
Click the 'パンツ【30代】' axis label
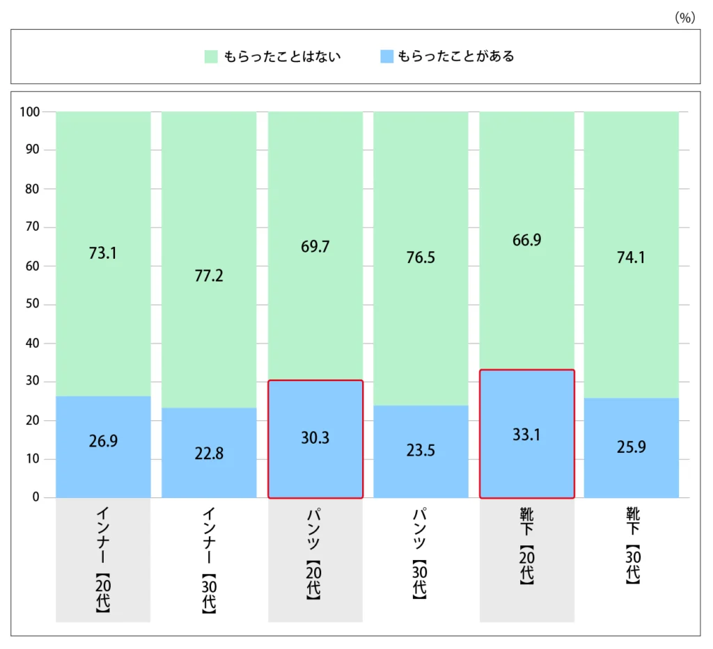tap(419, 554)
